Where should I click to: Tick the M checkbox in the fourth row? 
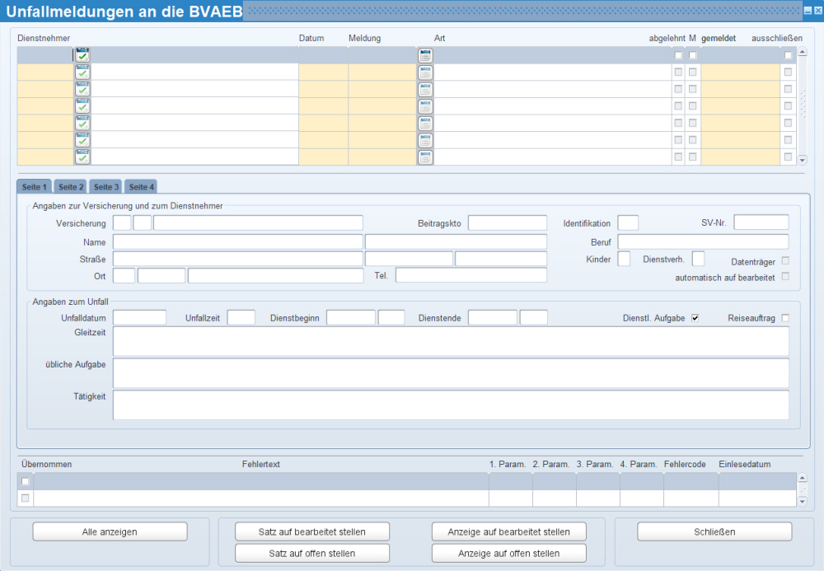coord(693,106)
